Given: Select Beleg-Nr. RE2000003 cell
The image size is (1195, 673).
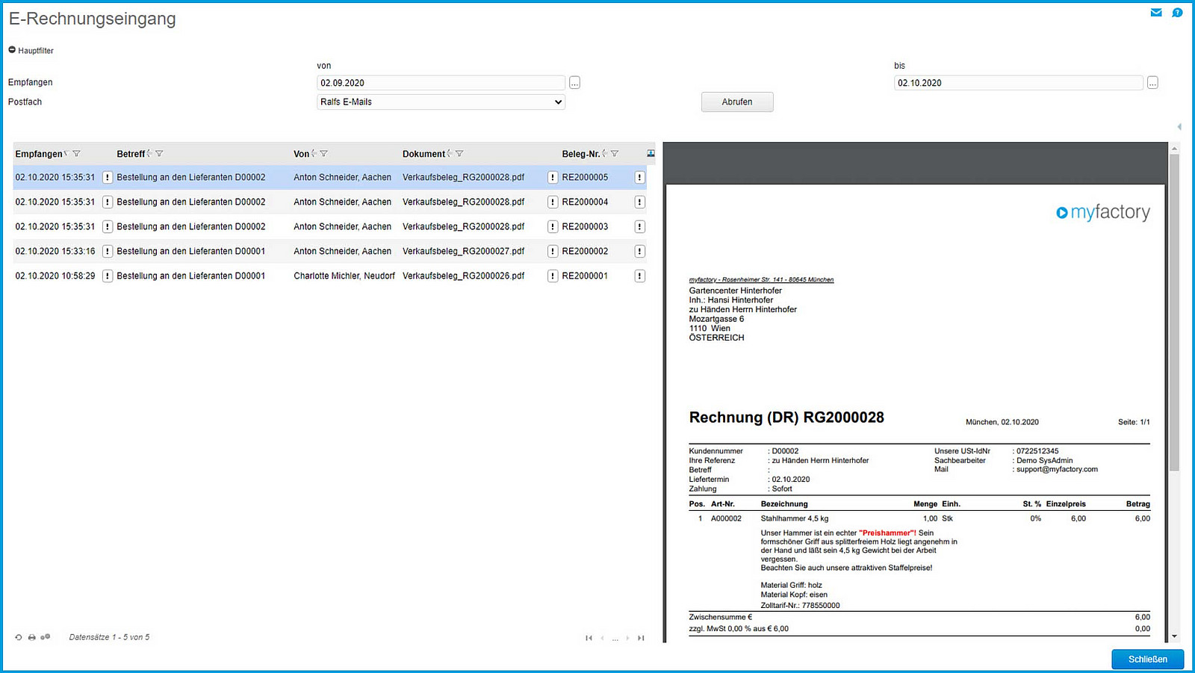Looking at the screenshot, I should pyautogui.click(x=585, y=227).
